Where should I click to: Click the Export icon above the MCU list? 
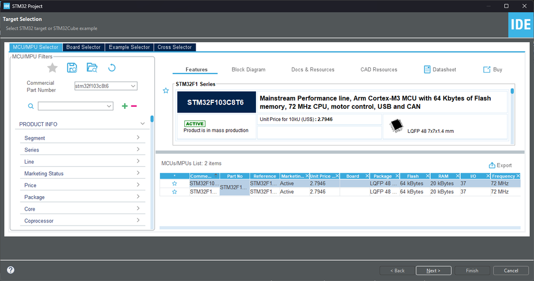coord(492,165)
